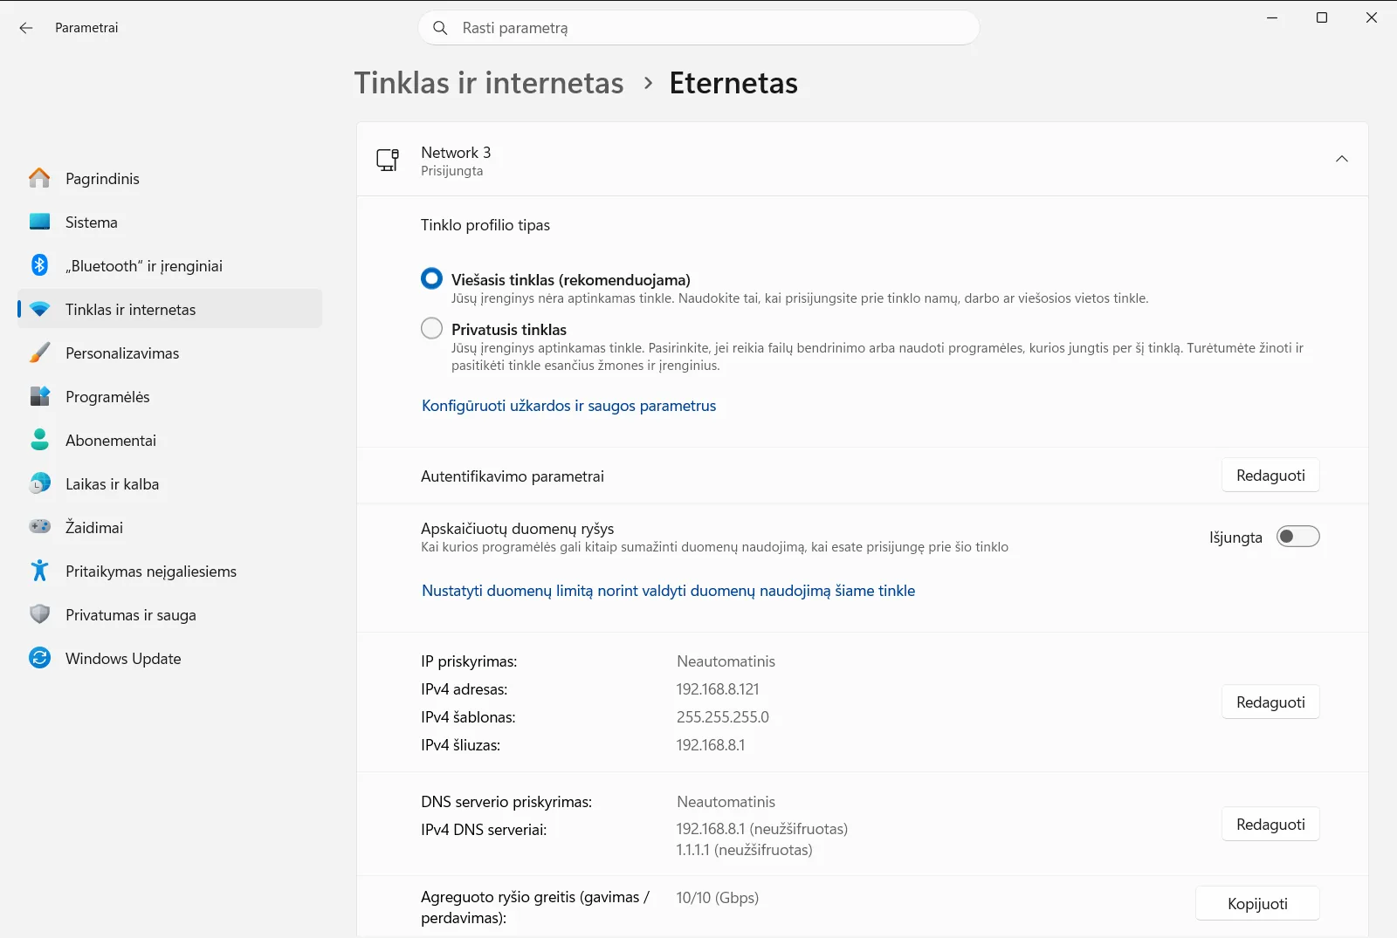Minimize the Parametrai window

(1272, 17)
